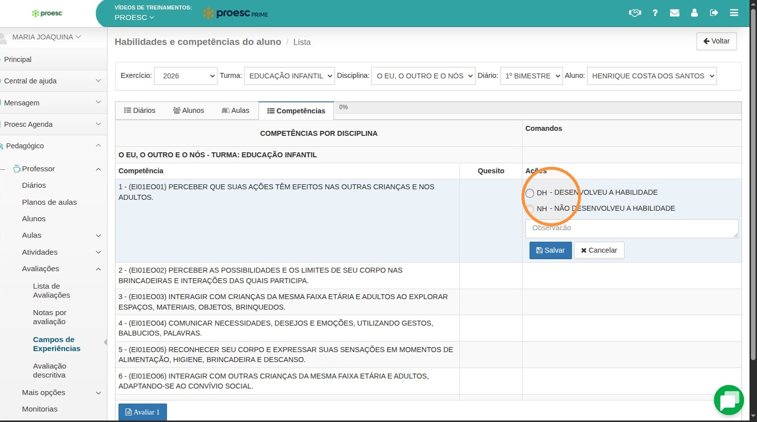This screenshot has width=757, height=422.
Task: Click the Salvar button
Action: (550, 250)
